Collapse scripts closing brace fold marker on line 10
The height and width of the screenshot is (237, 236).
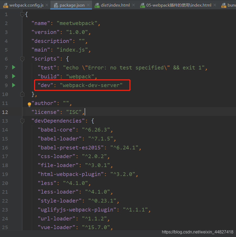point(22,94)
